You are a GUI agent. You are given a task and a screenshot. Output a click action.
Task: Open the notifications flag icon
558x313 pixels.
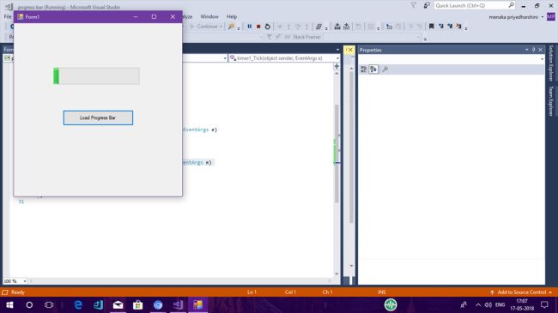[413, 5]
